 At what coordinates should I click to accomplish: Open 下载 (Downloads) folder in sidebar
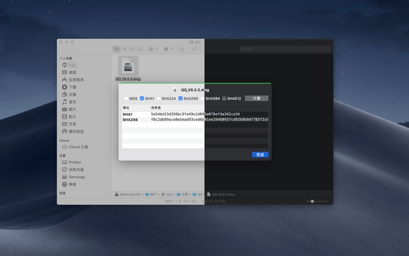(x=72, y=87)
